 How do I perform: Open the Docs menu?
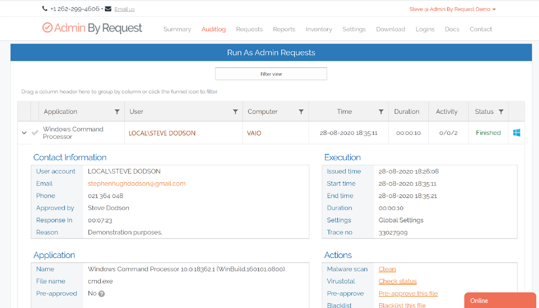[452, 29]
